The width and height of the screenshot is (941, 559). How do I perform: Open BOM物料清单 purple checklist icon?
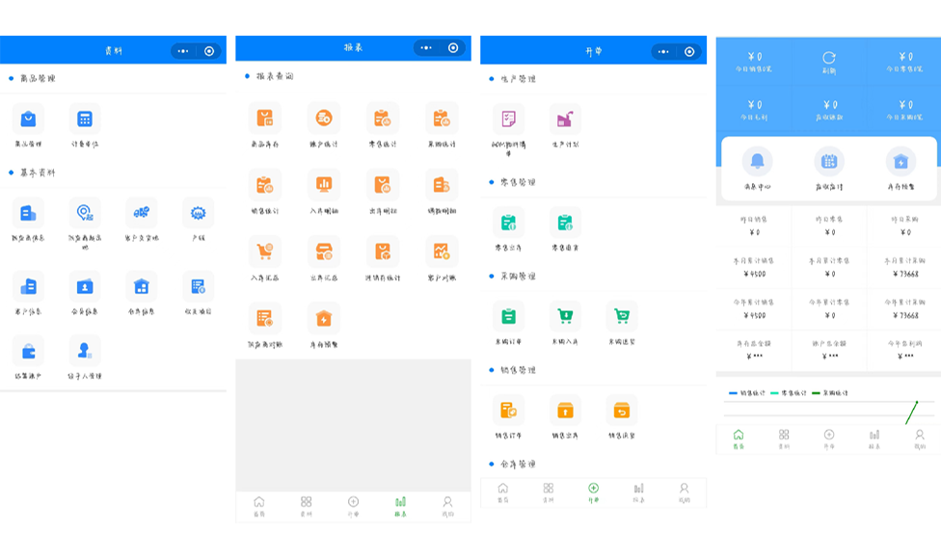[x=508, y=120]
